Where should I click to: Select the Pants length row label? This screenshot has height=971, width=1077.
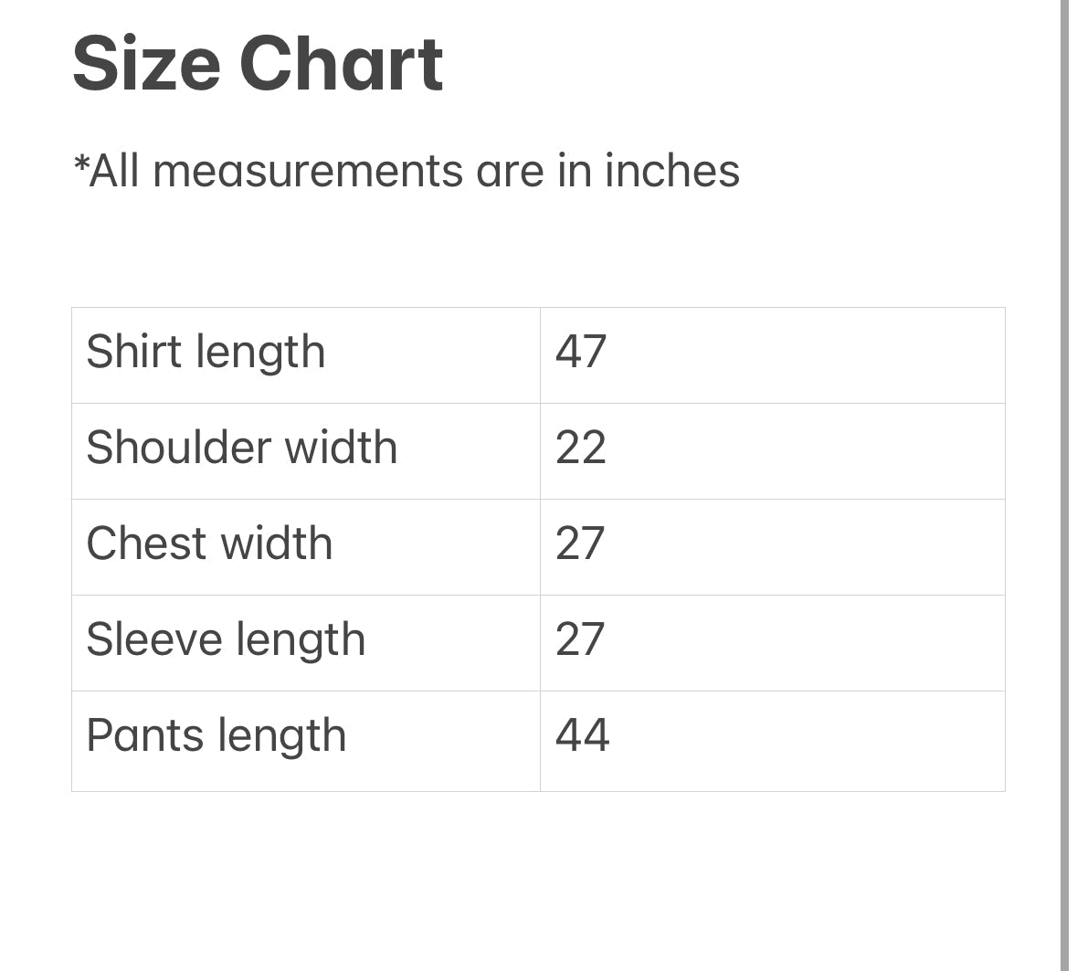point(216,736)
